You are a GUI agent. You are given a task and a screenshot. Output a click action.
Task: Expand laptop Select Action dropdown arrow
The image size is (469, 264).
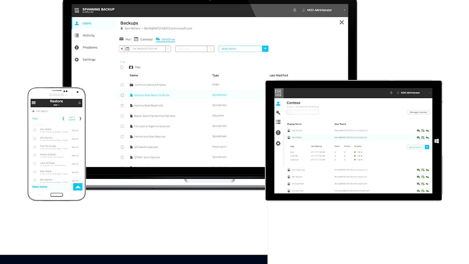(x=265, y=49)
